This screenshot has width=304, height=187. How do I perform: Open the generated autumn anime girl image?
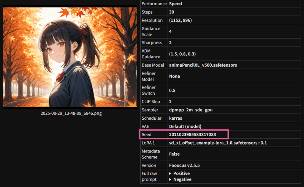coord(70,57)
